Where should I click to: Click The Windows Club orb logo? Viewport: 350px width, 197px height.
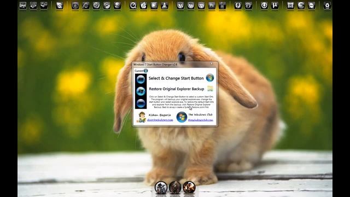182,117
